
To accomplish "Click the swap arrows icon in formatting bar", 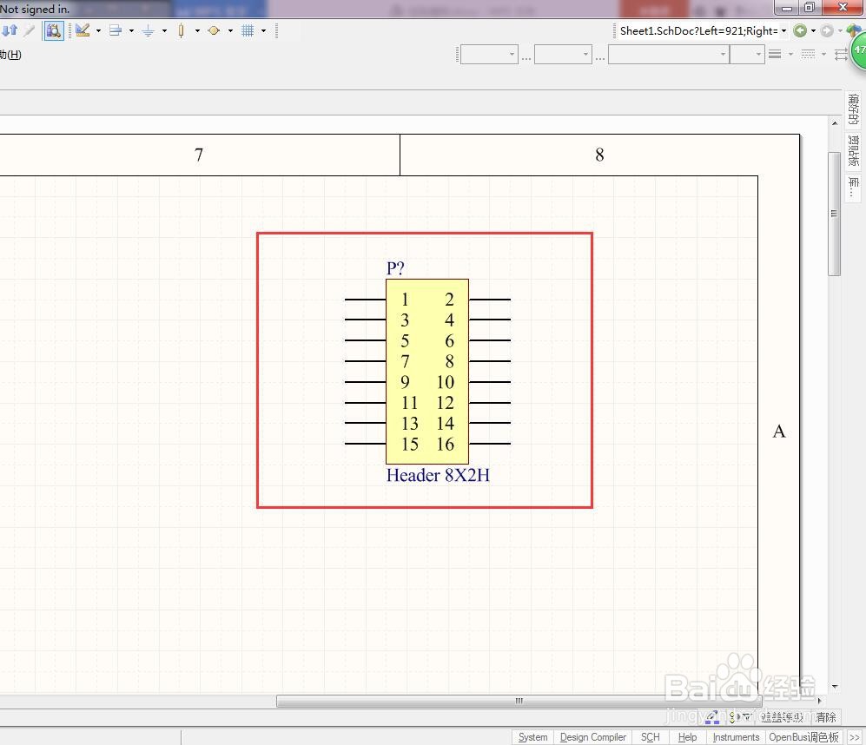I will [x=841, y=54].
